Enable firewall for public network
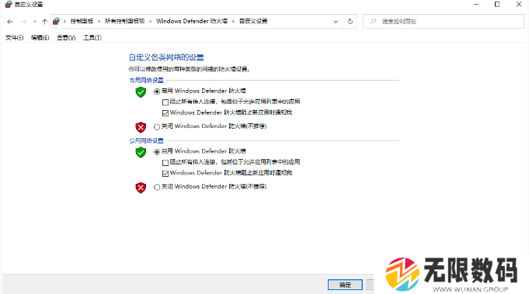The height and width of the screenshot is (294, 529). [157, 152]
